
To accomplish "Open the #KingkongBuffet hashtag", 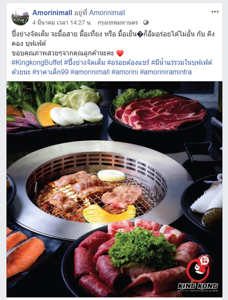I will (x=37, y=62).
